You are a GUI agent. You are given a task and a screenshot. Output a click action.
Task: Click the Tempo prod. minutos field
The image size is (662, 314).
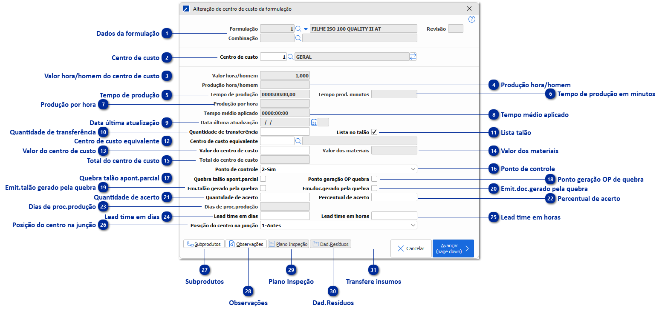point(394,94)
